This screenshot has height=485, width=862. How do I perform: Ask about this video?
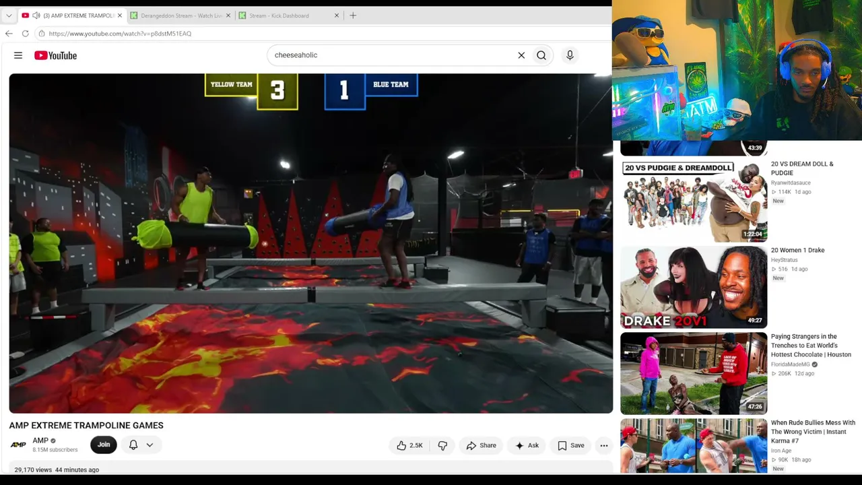point(527,445)
